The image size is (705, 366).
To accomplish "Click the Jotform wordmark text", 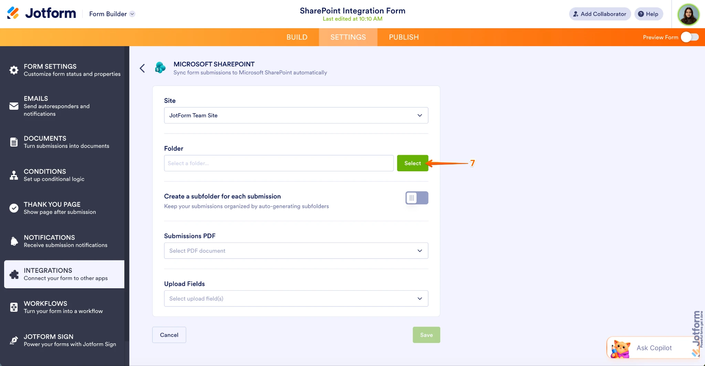I will 51,13.
